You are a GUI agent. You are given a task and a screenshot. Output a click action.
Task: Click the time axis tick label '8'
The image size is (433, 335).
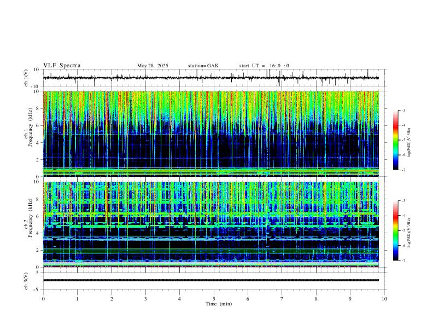[x=316, y=299]
